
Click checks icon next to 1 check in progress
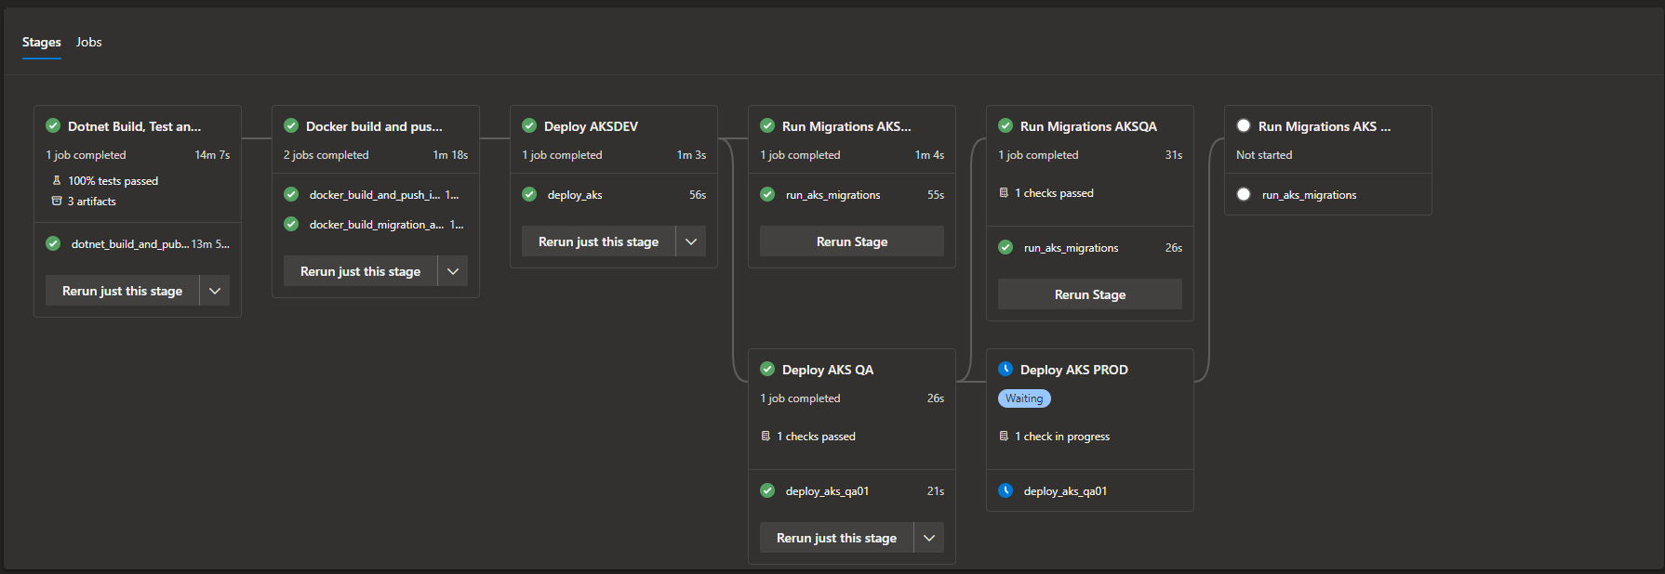pyautogui.click(x=1004, y=437)
